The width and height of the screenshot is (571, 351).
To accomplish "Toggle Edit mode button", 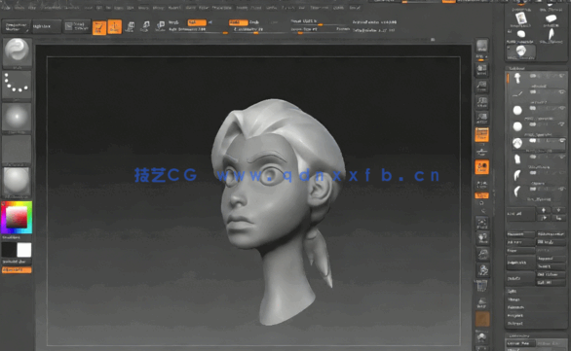I will 99,27.
